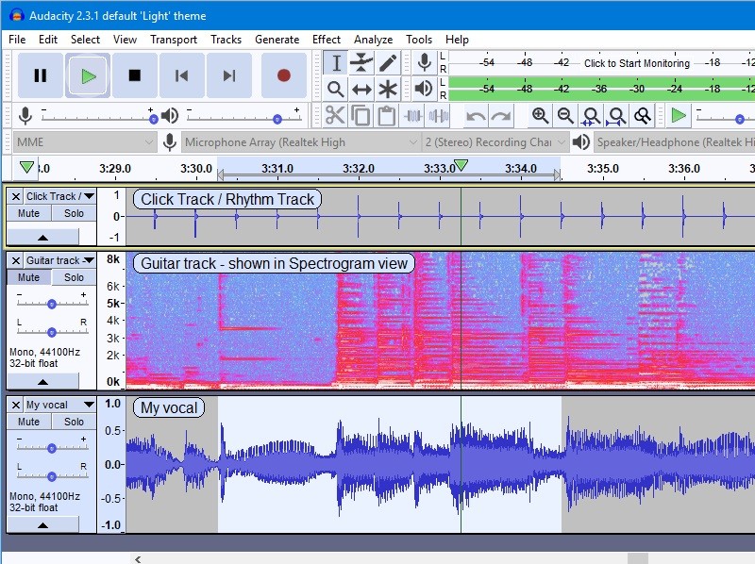The height and width of the screenshot is (564, 755).
Task: Open the Microphone Array recording device dropdown
Action: pos(300,142)
